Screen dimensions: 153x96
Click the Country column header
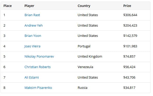[x=84, y=6]
